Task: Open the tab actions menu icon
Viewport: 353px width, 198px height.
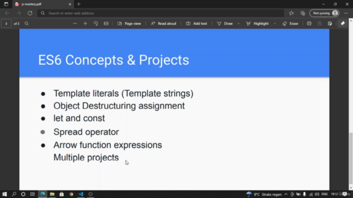Action: (6, 4)
